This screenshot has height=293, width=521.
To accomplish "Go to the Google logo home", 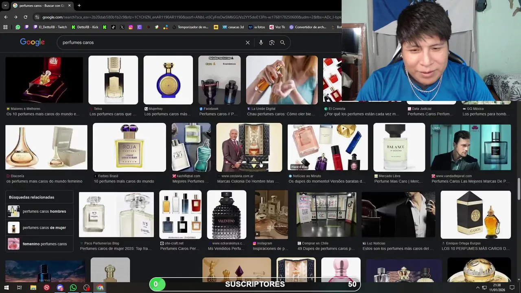I will tap(32, 42).
